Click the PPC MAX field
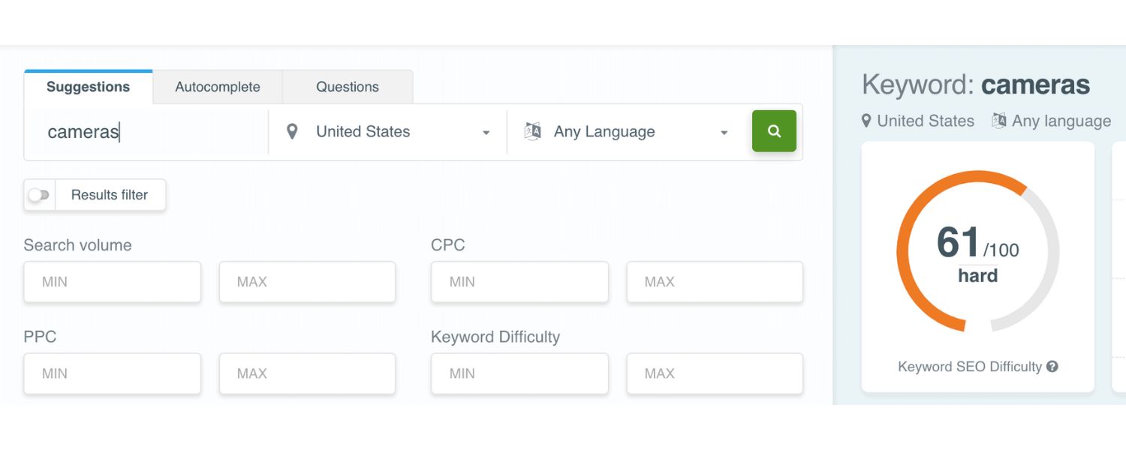This screenshot has height=450, width=1126. pos(307,373)
